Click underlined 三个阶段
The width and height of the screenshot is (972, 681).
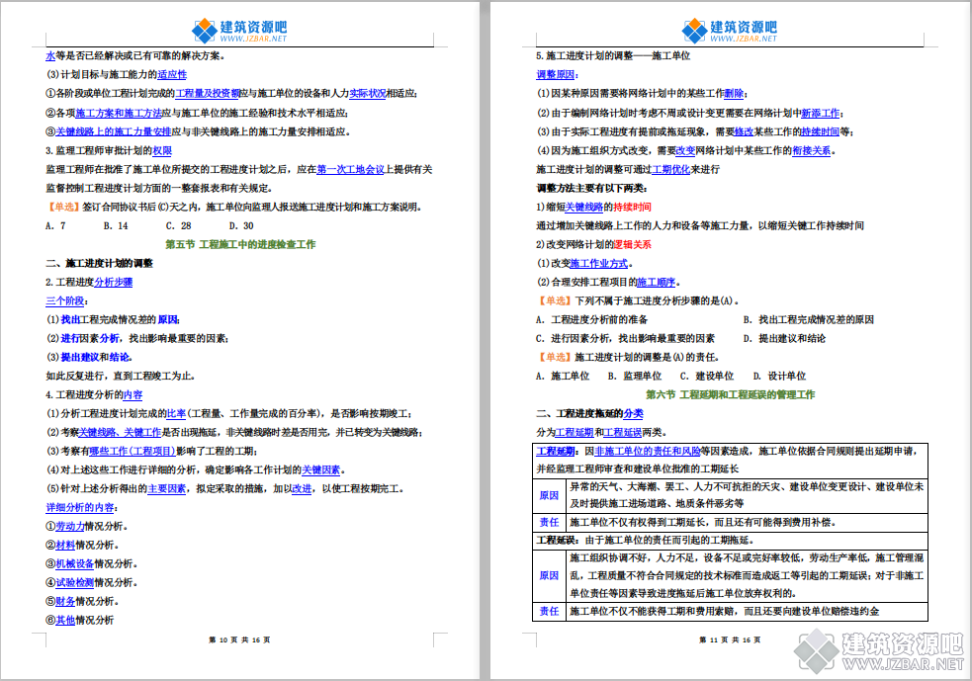pyautogui.click(x=64, y=301)
